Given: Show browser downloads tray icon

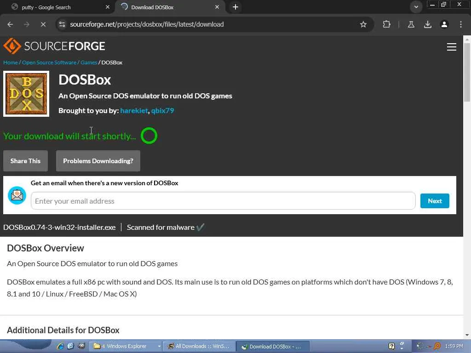Looking at the screenshot, I should click(427, 24).
